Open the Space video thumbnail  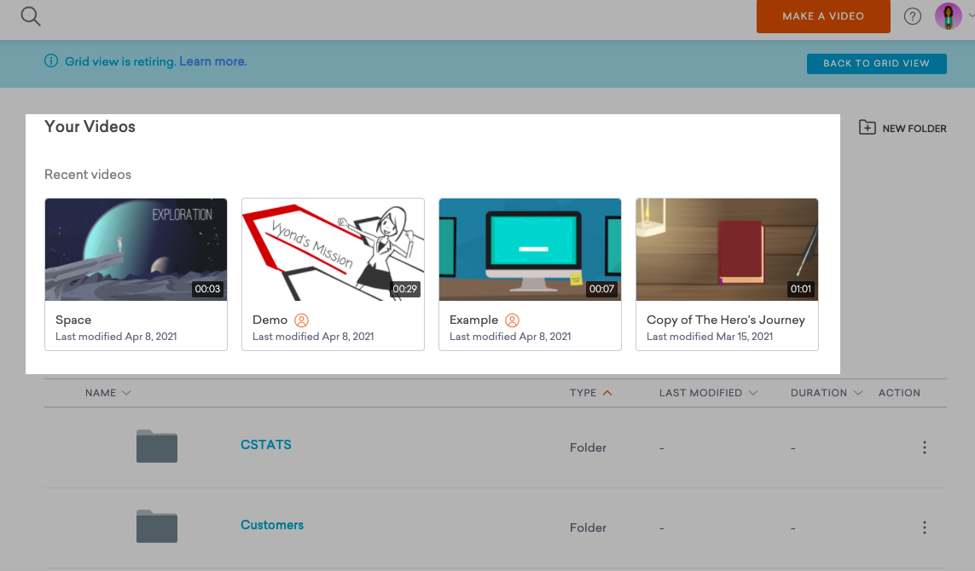[136, 249]
